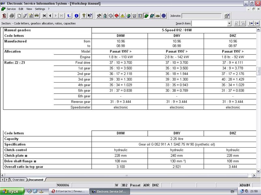Click the quick launch media player icon

click(29, 191)
